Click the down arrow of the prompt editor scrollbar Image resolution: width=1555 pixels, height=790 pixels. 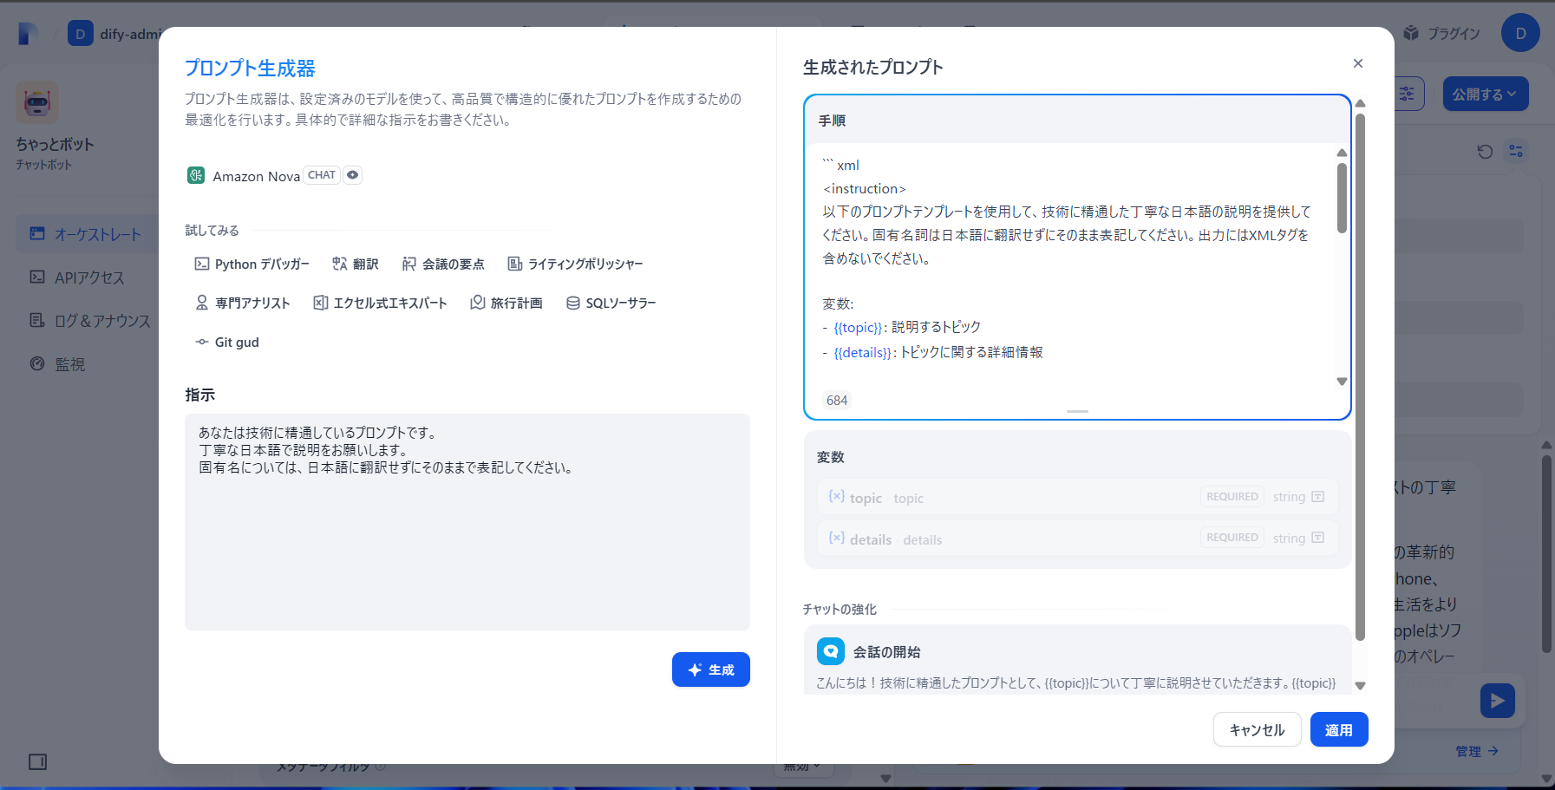click(x=1342, y=382)
